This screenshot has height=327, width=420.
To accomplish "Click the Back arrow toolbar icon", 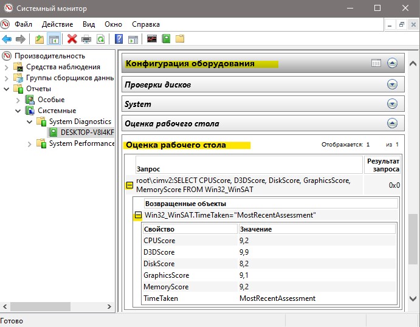I will [7, 40].
